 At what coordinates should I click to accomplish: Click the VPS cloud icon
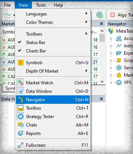click(x=119, y=82)
